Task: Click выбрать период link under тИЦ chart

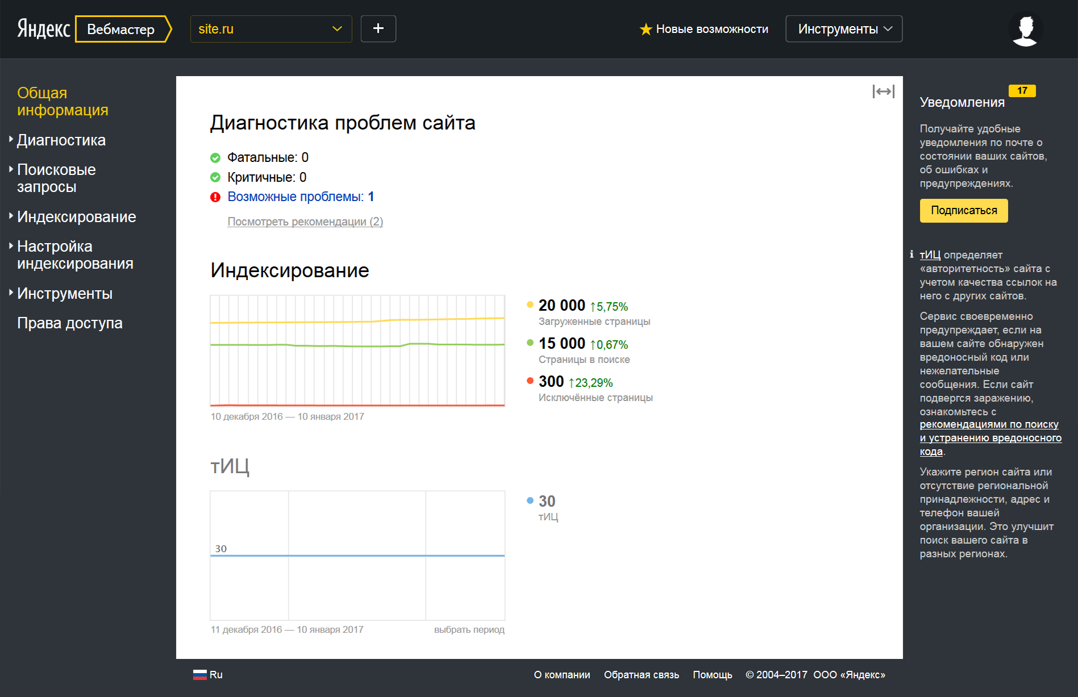Action: (469, 629)
